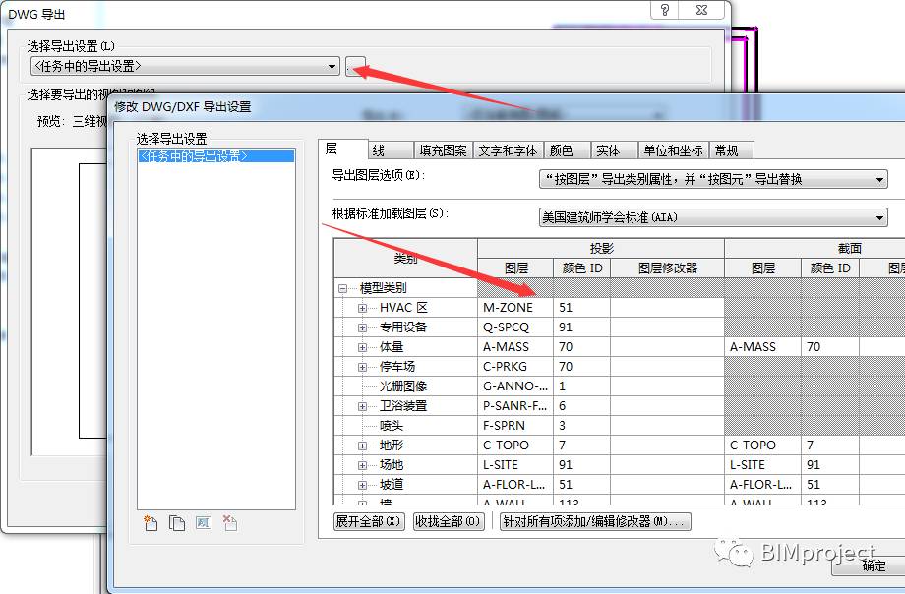Open the 导出图层选项 dropdown
This screenshot has width=905, height=594.
[713, 180]
